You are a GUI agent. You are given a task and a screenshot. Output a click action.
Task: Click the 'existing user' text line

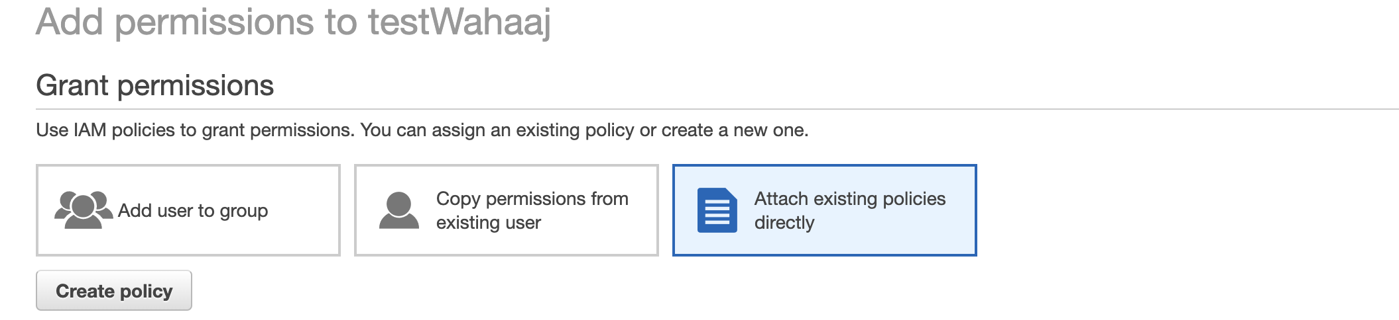(488, 223)
